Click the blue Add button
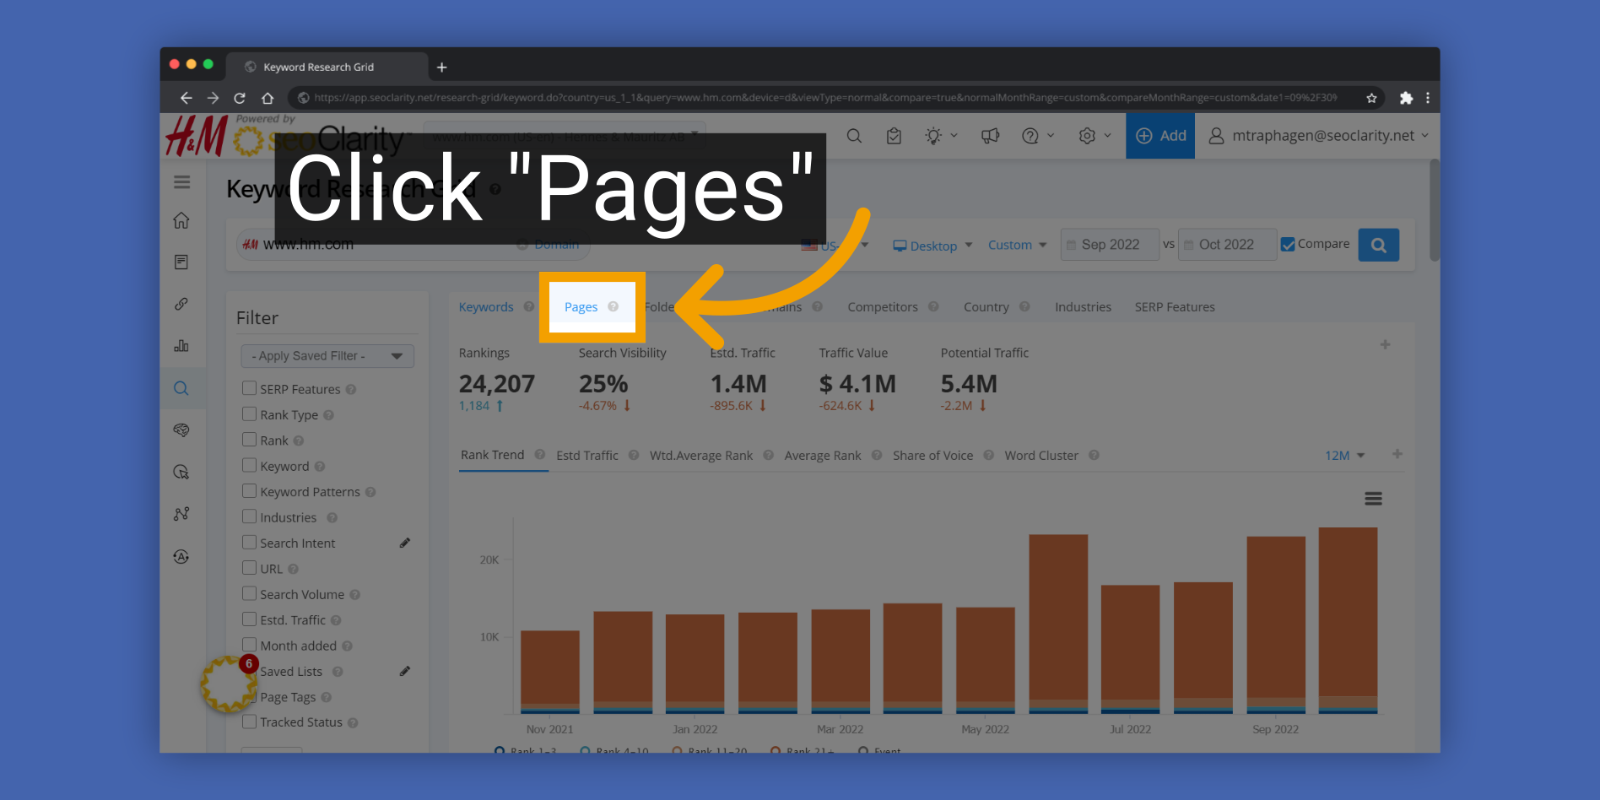 click(1160, 136)
